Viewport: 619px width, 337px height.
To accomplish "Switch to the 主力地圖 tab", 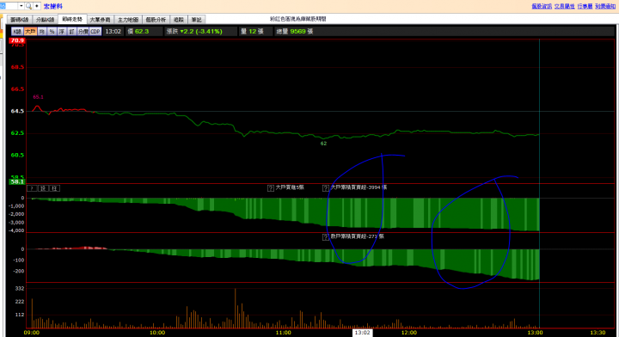I will click(x=128, y=20).
